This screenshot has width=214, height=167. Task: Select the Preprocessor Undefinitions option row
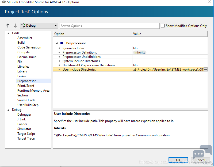pyautogui.click(x=130, y=57)
